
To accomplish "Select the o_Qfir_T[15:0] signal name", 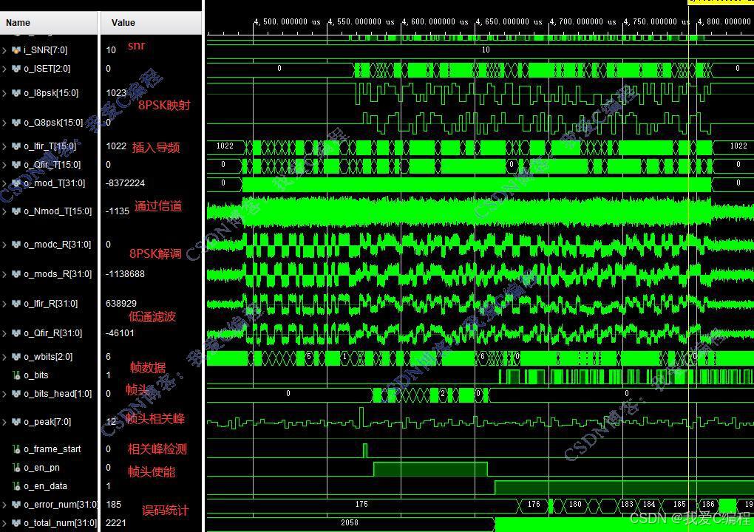I will tap(52, 164).
